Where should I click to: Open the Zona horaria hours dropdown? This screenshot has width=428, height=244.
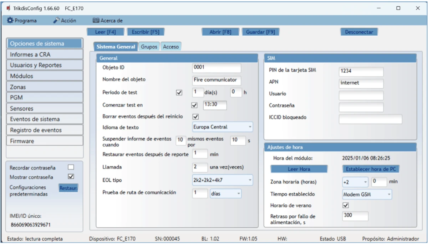point(355,182)
